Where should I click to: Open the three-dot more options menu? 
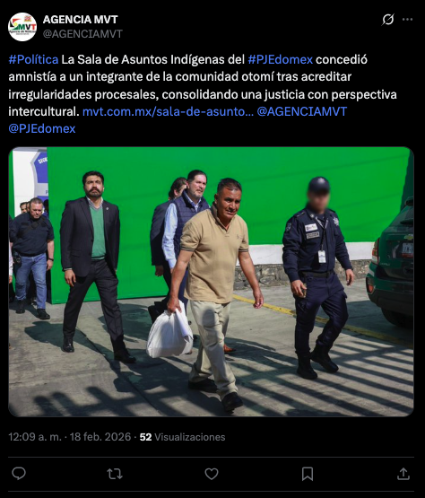pyautogui.click(x=408, y=20)
